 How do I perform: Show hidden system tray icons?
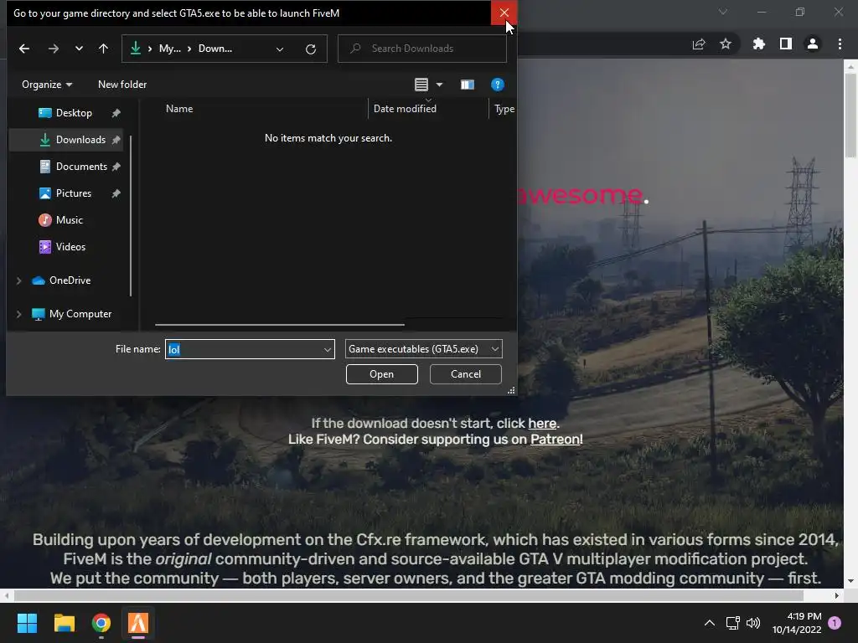tap(710, 623)
